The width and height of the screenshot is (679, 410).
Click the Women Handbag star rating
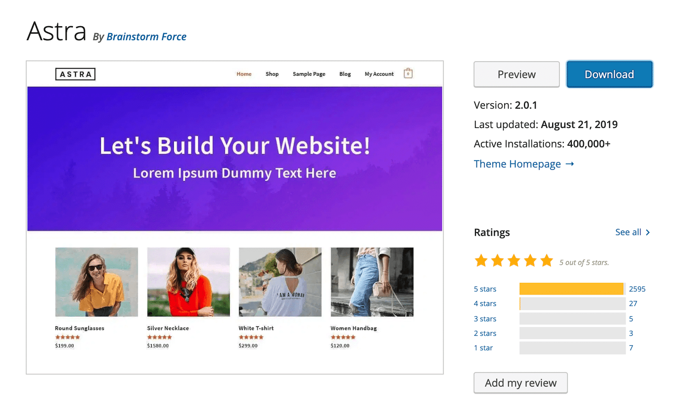point(343,337)
